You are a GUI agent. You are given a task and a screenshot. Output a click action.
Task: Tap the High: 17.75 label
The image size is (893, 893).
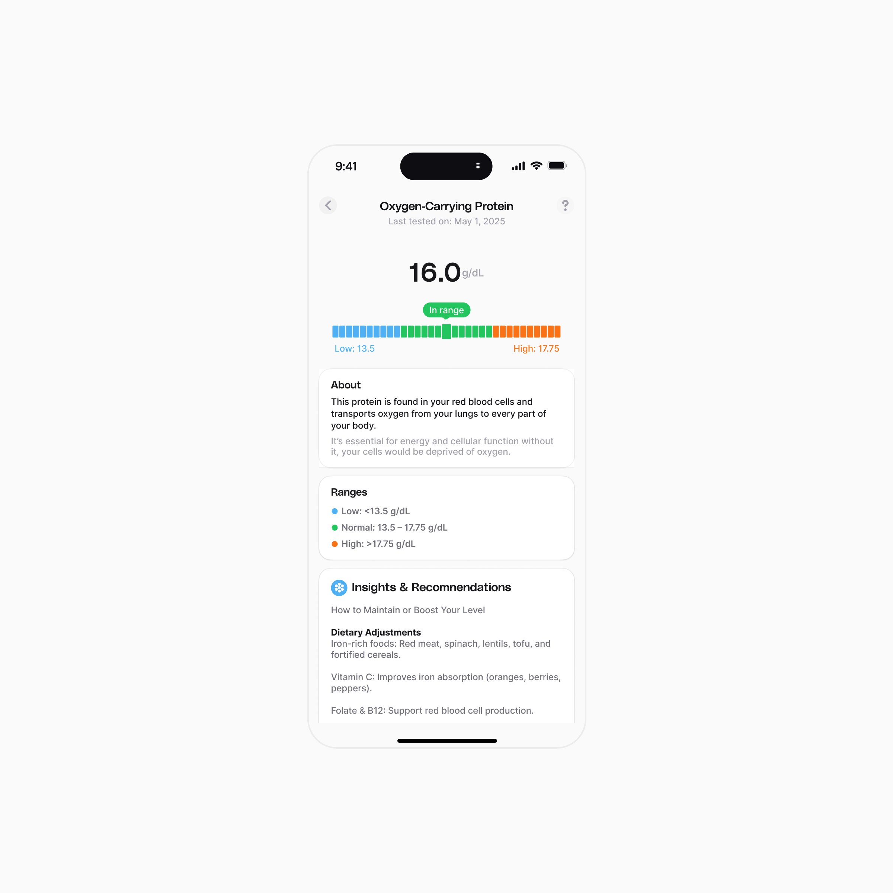click(536, 349)
